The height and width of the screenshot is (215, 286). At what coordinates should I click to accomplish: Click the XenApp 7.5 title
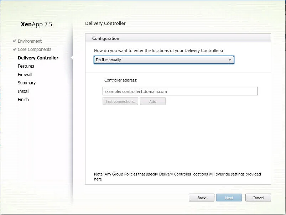click(36, 24)
